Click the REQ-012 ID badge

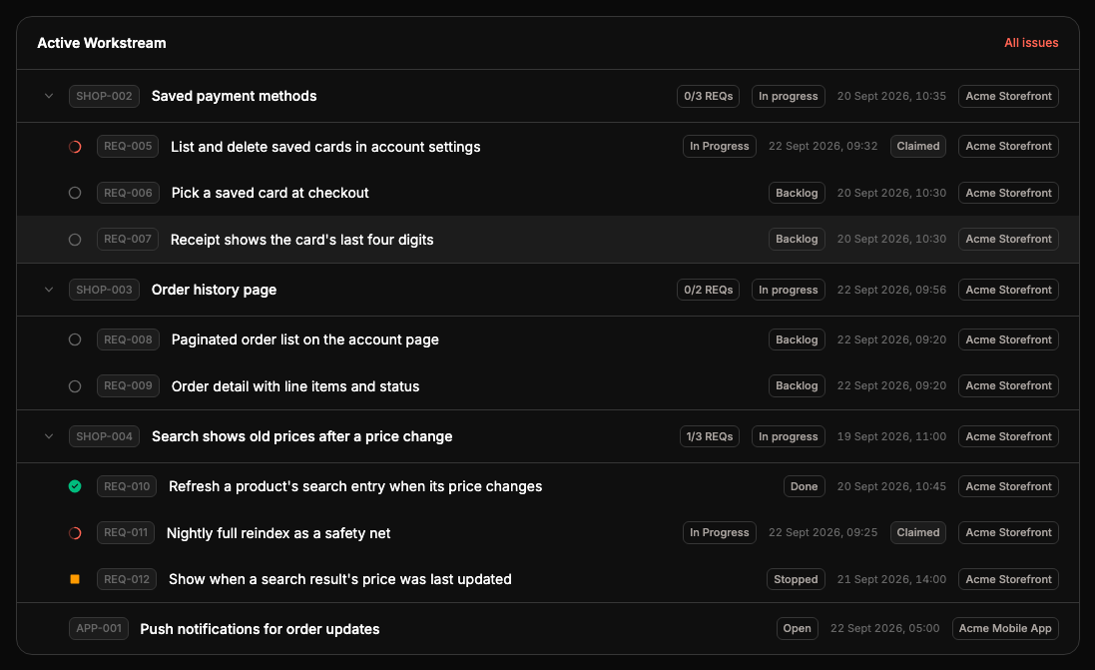click(x=127, y=579)
